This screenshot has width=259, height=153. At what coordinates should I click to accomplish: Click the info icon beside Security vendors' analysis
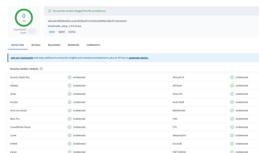[41, 69]
